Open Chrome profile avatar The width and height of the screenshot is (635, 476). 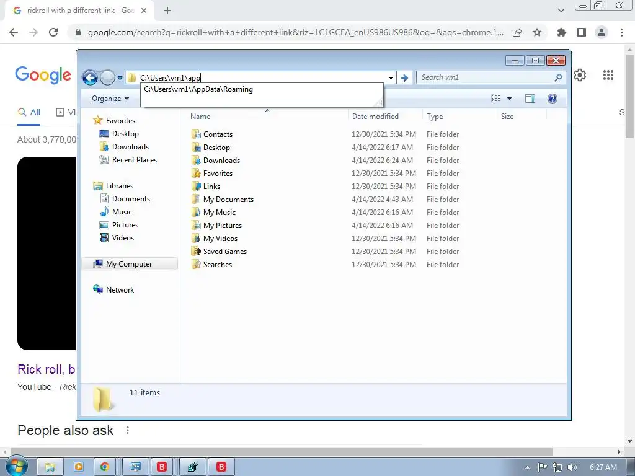point(602,32)
